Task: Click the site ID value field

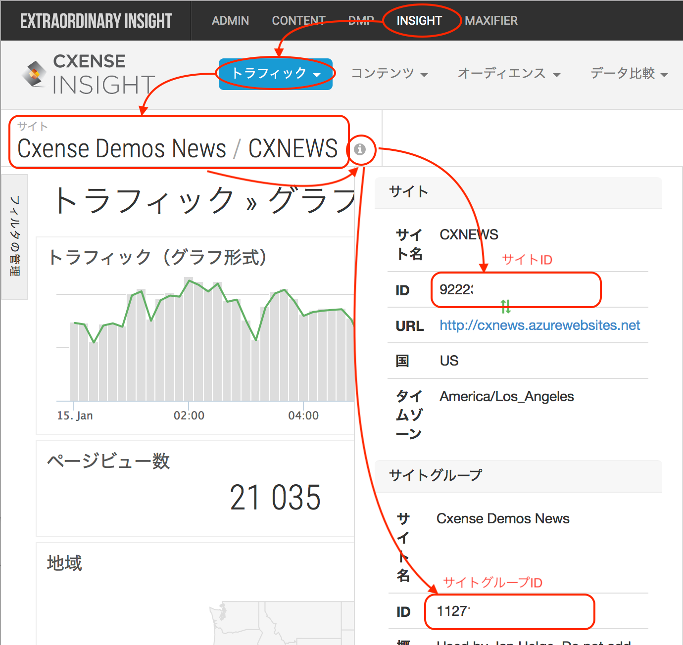Action: click(516, 290)
